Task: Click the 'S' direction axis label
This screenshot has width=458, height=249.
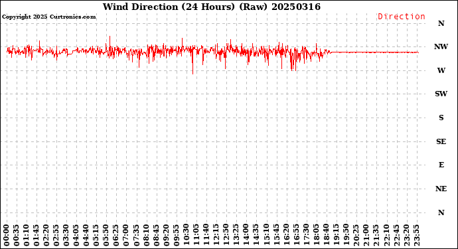Action: [x=441, y=118]
